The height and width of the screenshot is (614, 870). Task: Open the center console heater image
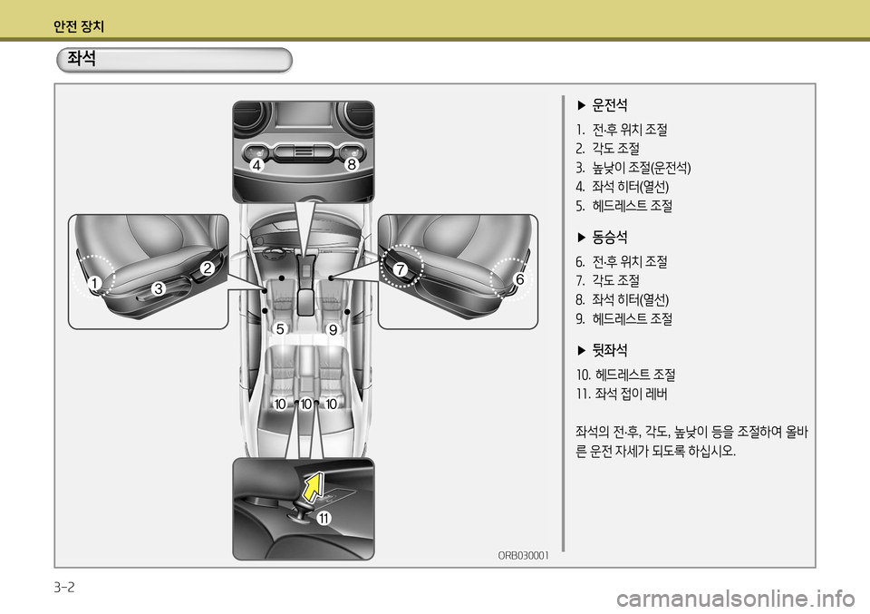point(303,151)
